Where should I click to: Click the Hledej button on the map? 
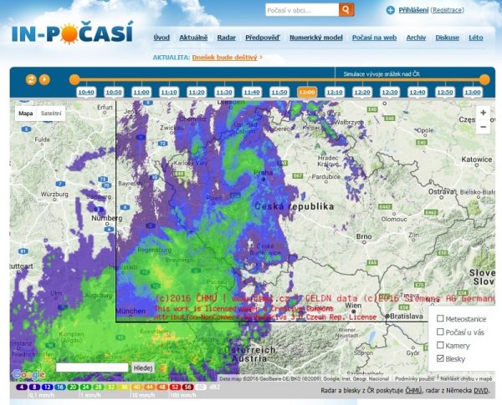143,368
